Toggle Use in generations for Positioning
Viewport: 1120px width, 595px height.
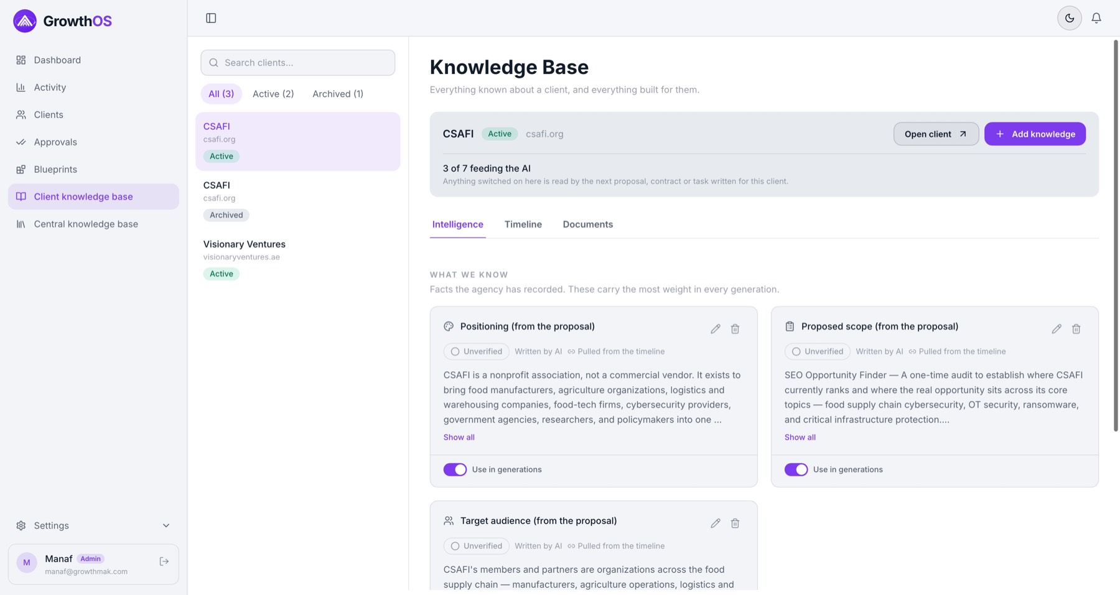click(455, 469)
